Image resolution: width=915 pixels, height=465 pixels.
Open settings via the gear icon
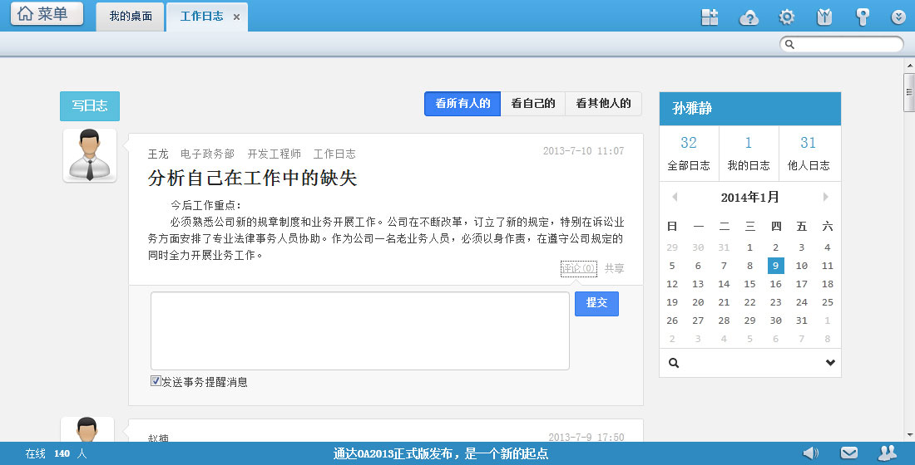786,17
